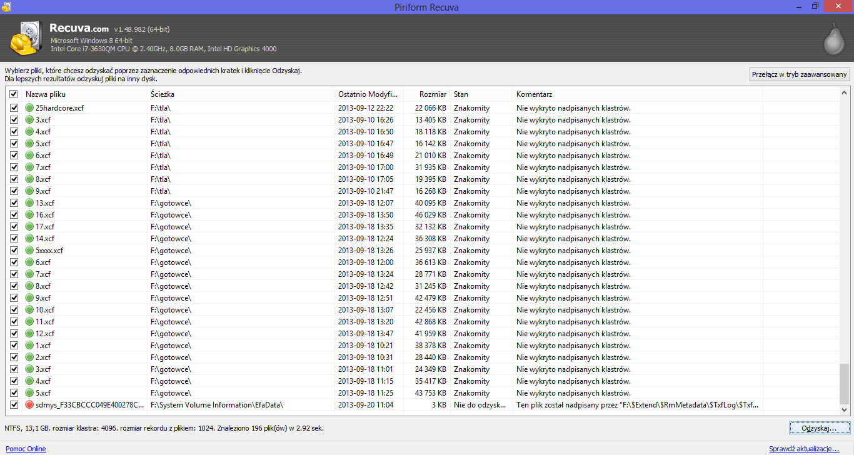
Task: Click the Odzyskaj recover button
Action: point(819,428)
